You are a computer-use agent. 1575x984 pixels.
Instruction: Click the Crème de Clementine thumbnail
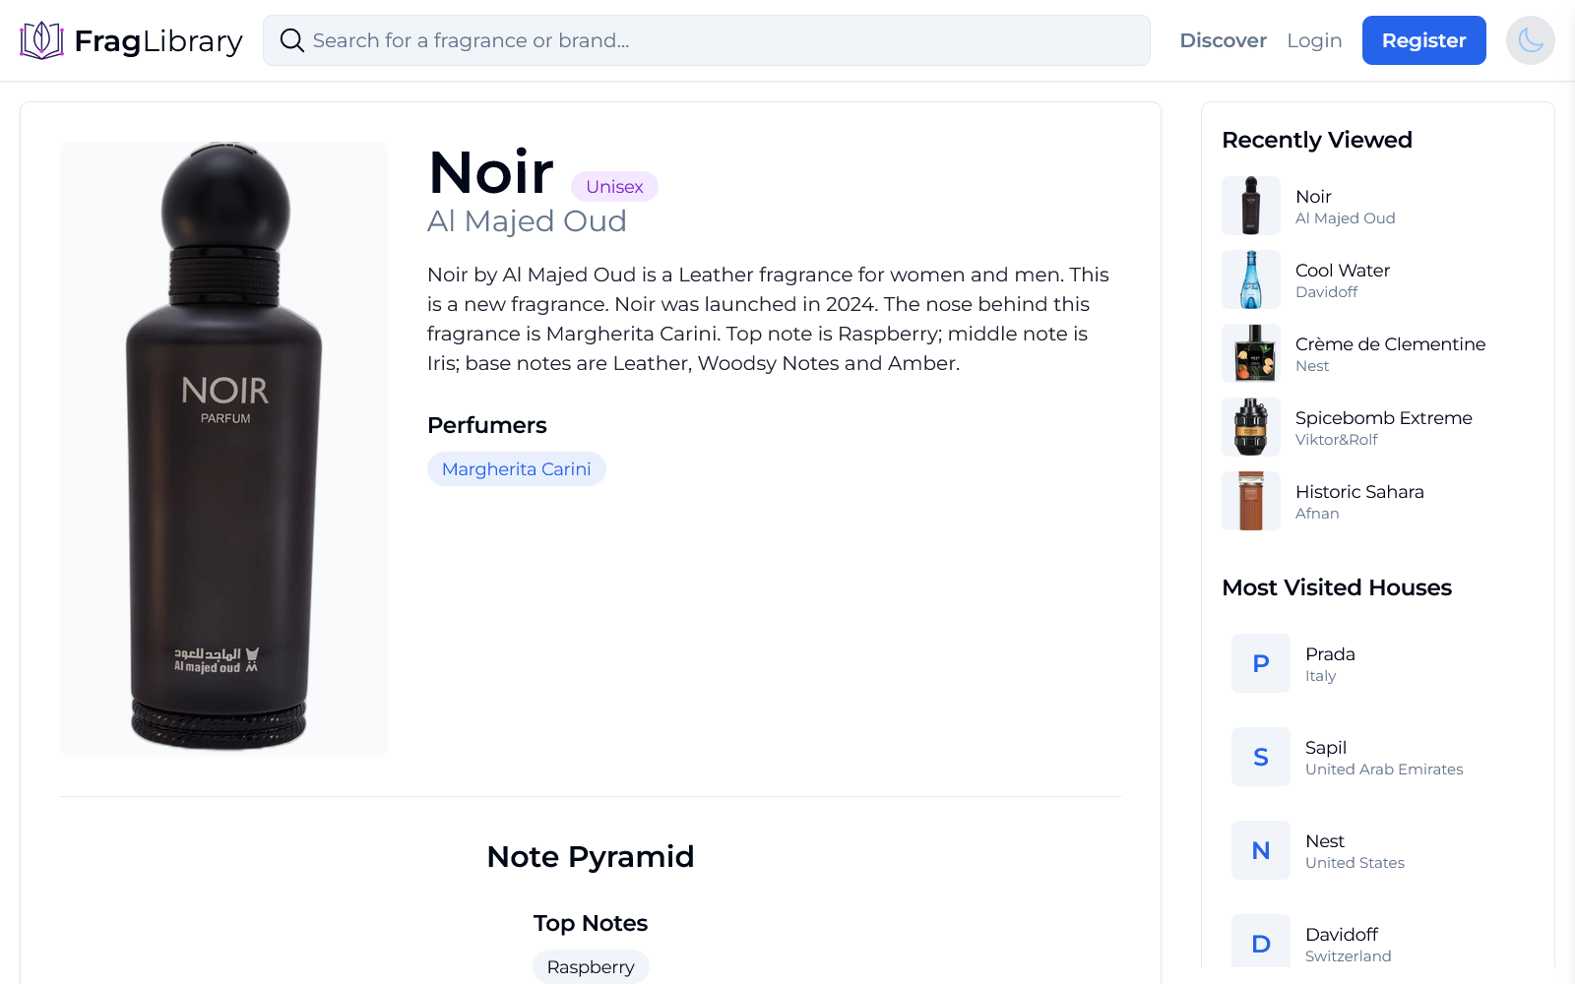(1251, 353)
